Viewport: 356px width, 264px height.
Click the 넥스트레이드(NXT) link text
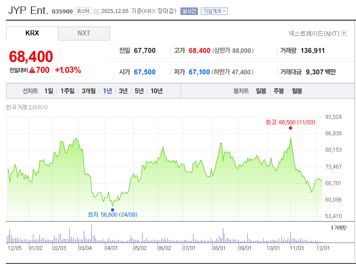pos(314,33)
